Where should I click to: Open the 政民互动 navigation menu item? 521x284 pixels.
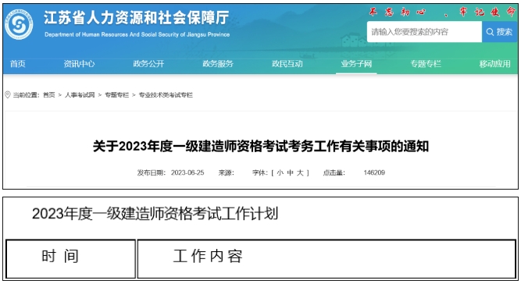[287, 64]
